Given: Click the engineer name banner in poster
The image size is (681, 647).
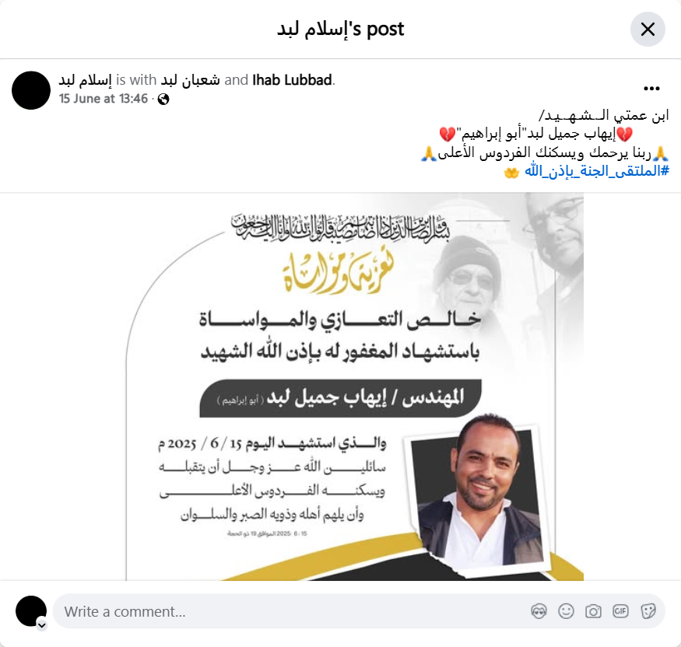Looking at the screenshot, I should coord(341,398).
